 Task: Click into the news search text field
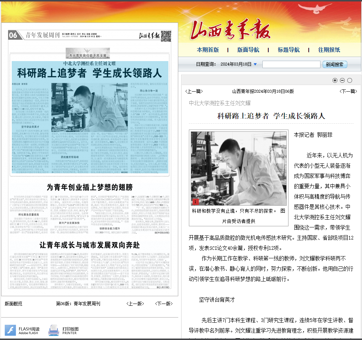click(x=291, y=64)
